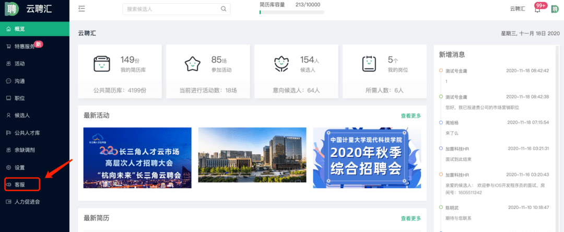564x232 pixels.
Task: Open 加雷科技HR message 面试到此结束
Action: [459, 159]
